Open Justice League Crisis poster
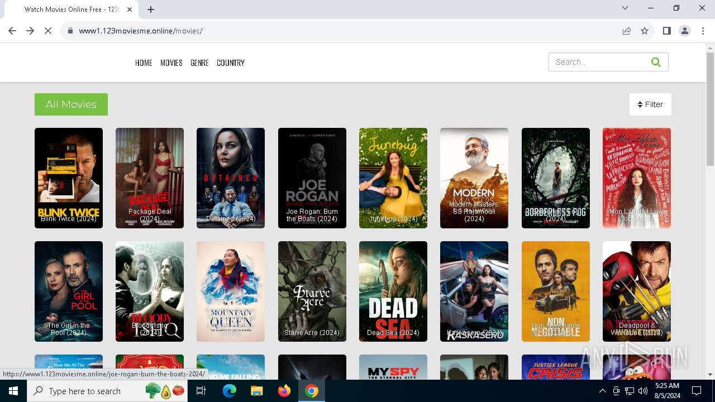 [x=556, y=367]
